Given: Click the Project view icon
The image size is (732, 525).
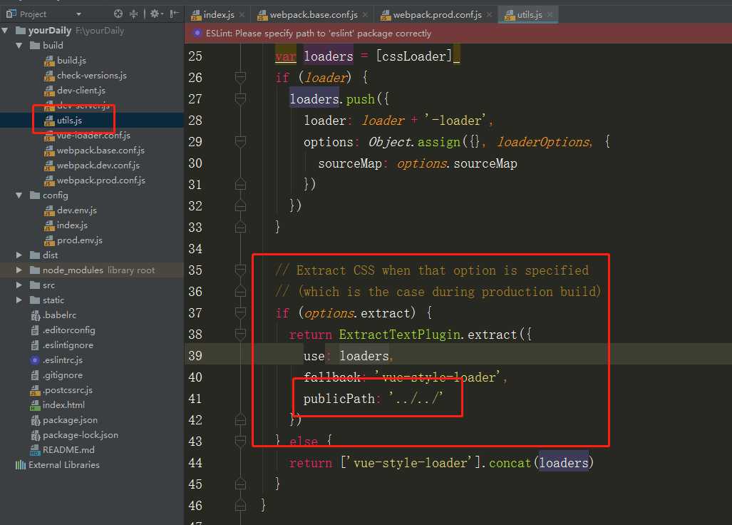Looking at the screenshot, I should 11,14.
